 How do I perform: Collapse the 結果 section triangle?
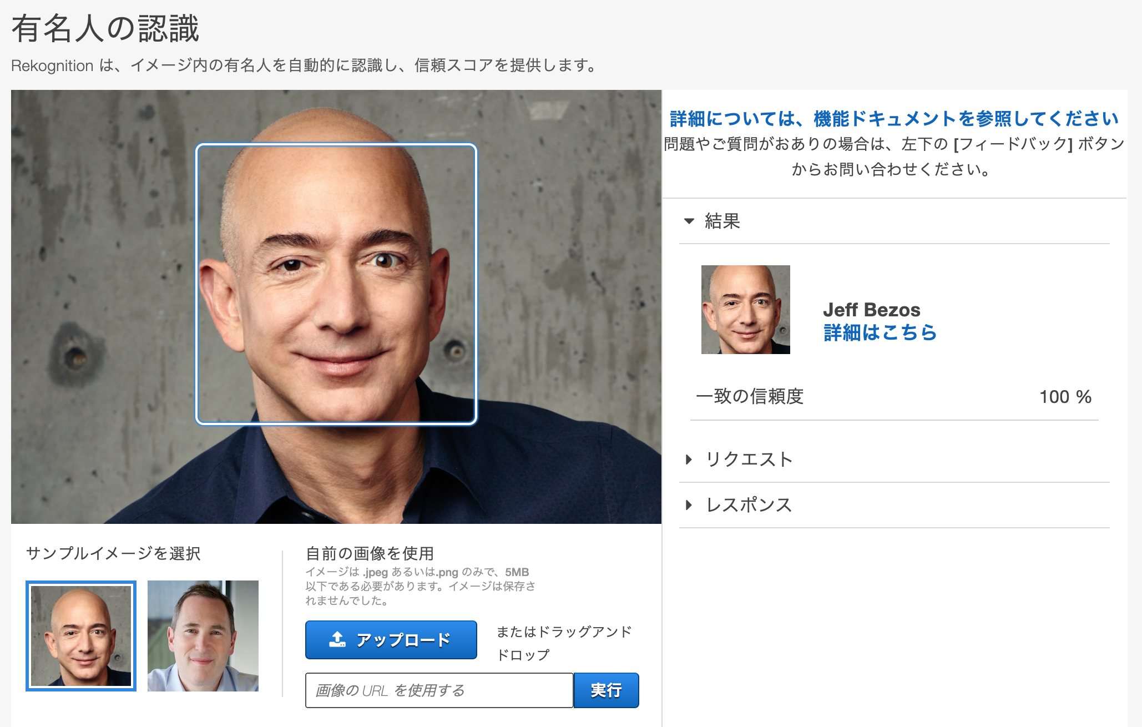(x=689, y=221)
